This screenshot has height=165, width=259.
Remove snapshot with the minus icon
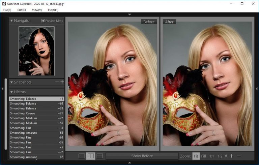(57, 82)
